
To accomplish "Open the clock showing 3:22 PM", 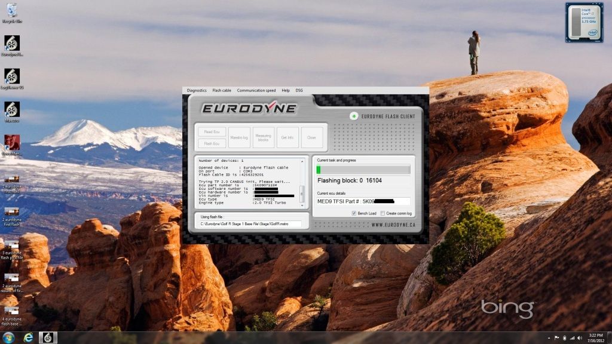I will point(596,338).
